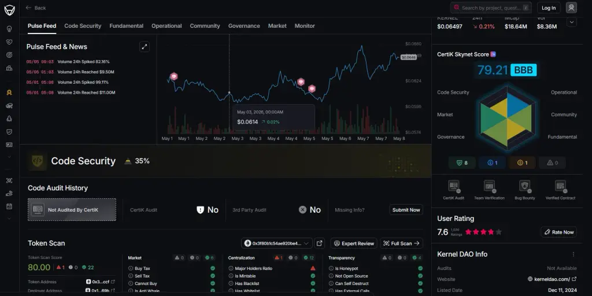Focus the Search by project field

tap(491, 8)
